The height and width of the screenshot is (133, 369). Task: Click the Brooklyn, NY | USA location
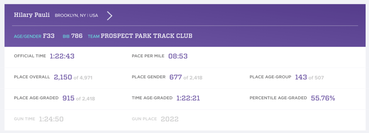tap(76, 15)
